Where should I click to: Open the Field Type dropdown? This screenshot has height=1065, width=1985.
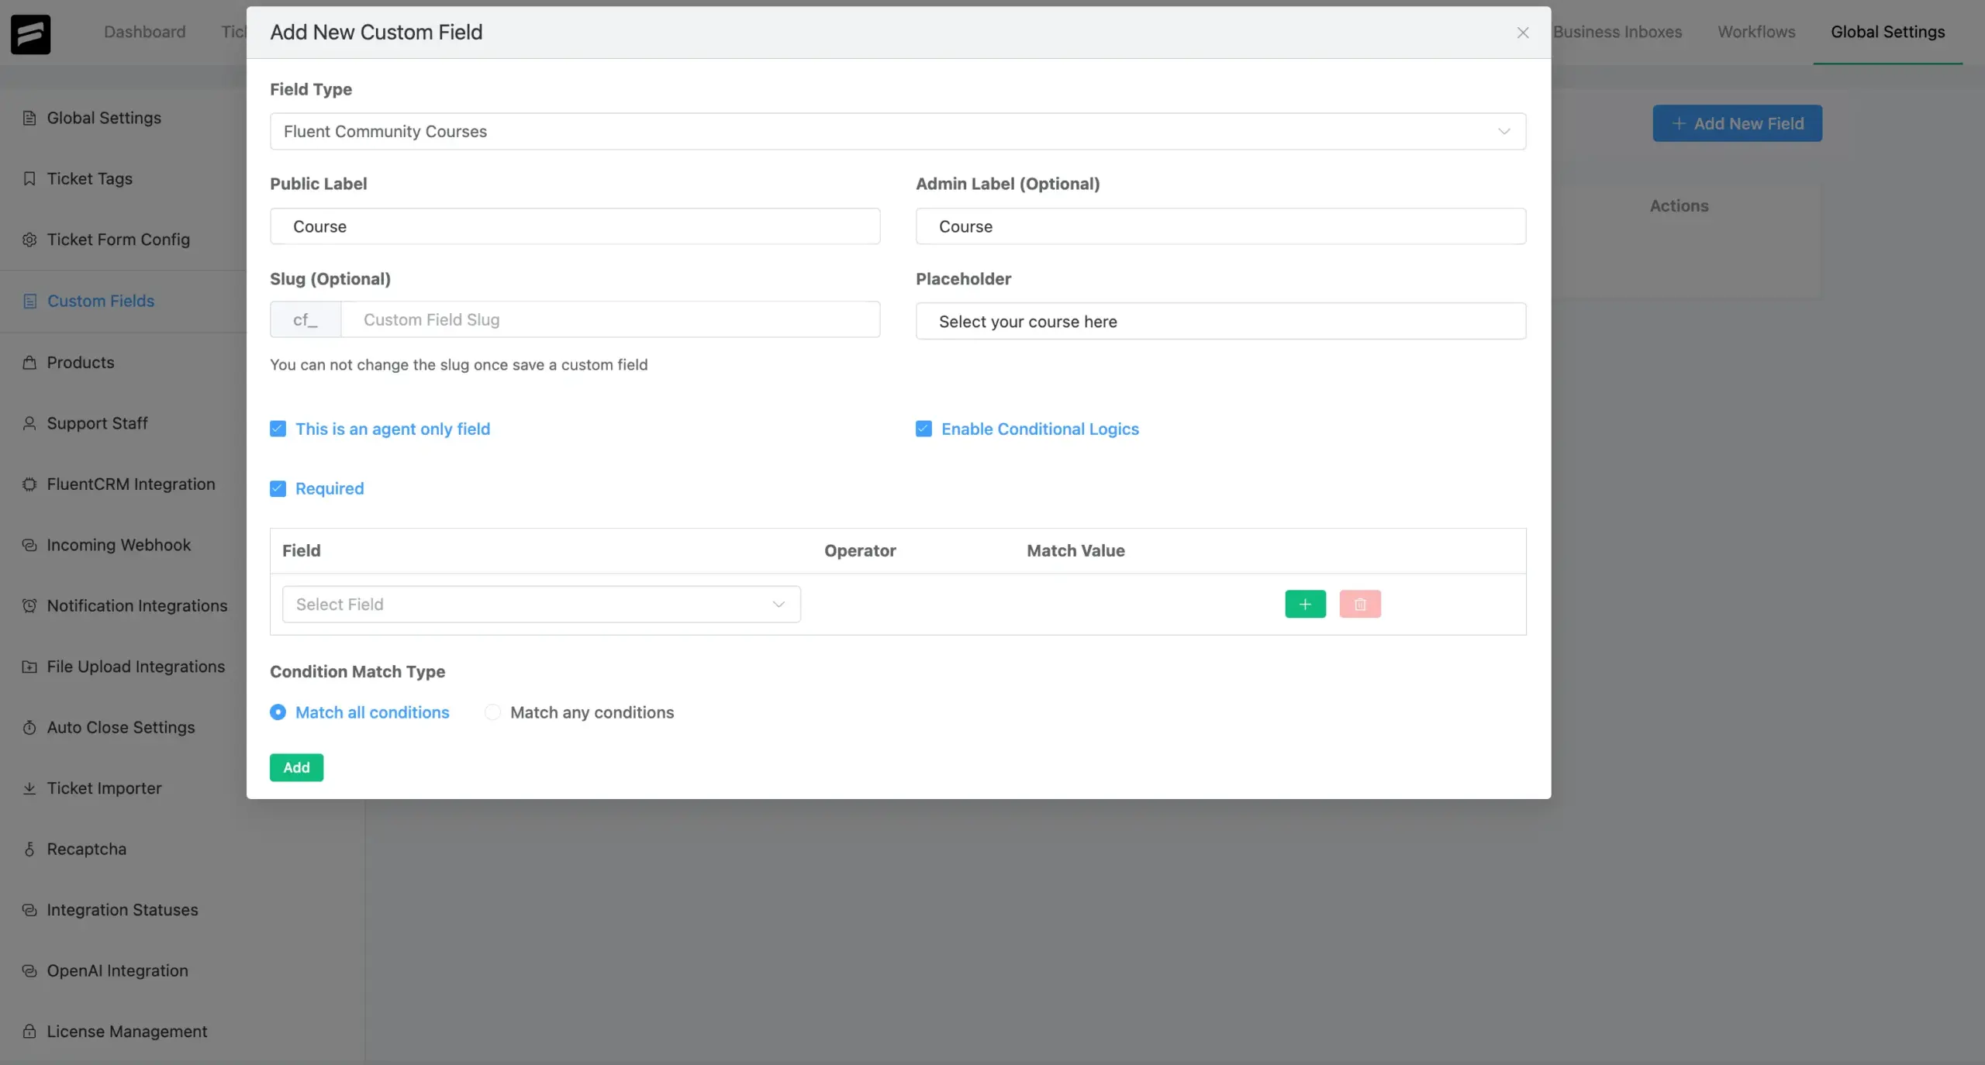tap(898, 131)
